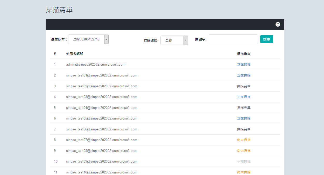Click 掃描完畢 status for sinpao_test04
Screen dimensions: 324x175
click(x=244, y=108)
